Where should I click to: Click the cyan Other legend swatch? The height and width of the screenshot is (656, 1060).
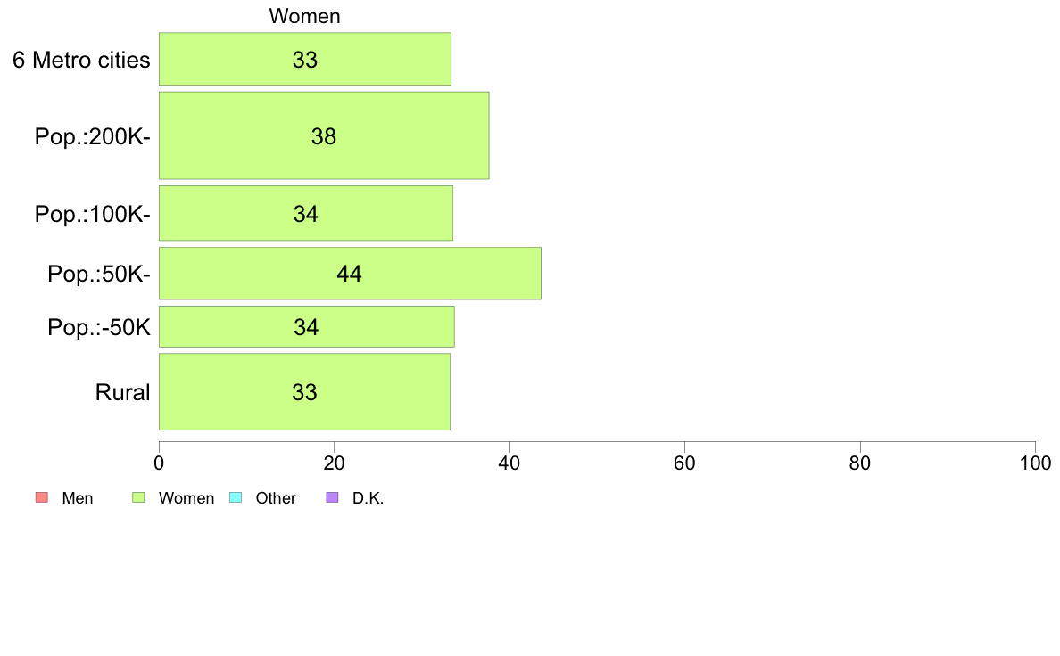tap(236, 497)
